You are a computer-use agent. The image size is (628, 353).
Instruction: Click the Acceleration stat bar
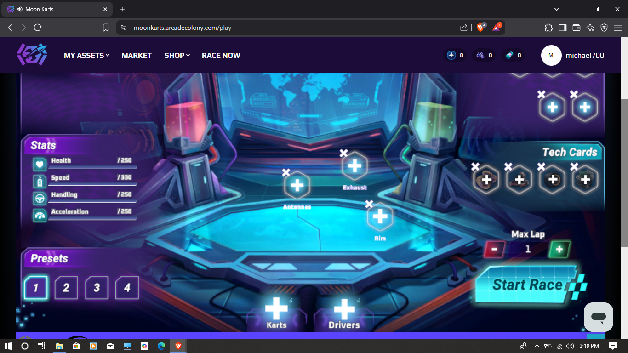(x=92, y=218)
